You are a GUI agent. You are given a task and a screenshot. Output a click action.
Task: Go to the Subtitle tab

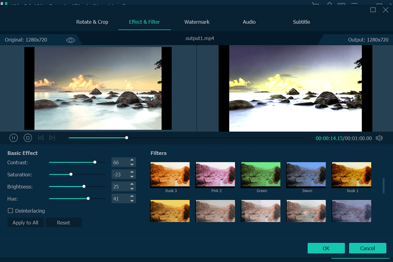point(301,22)
